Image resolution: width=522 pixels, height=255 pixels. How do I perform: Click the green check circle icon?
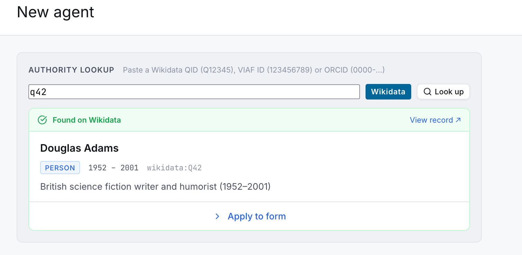pyautogui.click(x=42, y=120)
